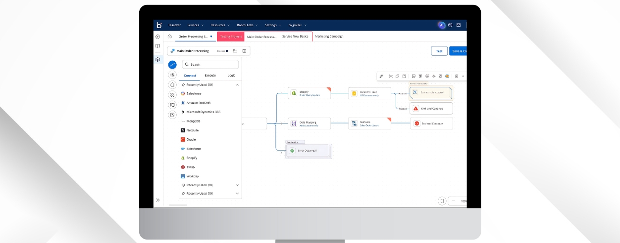Click the Business Rule step icon
This screenshot has height=243, width=620.
pyautogui.click(x=354, y=93)
